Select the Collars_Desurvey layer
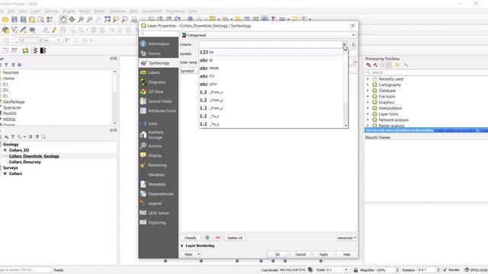The height and width of the screenshot is (274, 488). [x=25, y=162]
